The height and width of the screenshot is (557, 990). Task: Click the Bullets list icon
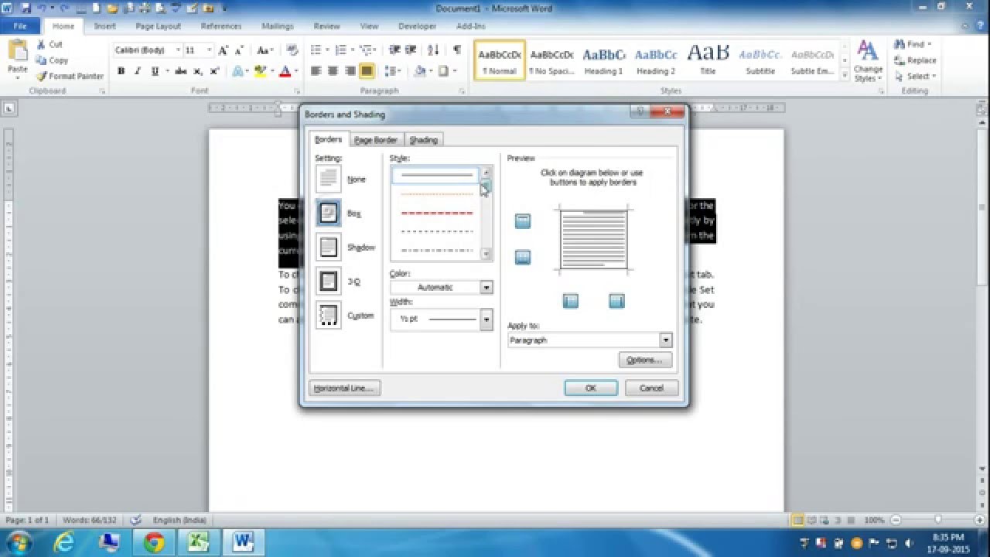[315, 50]
